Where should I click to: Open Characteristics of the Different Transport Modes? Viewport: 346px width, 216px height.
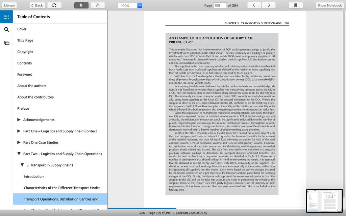(62, 188)
